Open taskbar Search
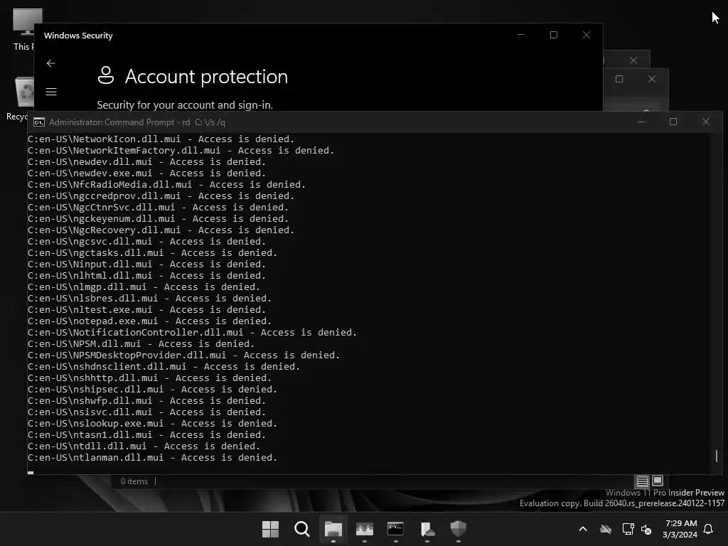 click(301, 528)
